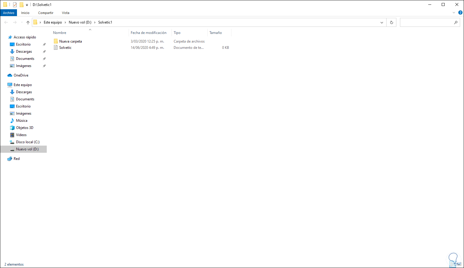
Task: Click the Properties icon on the Quick Access Toolbar
Action: pos(15,4)
